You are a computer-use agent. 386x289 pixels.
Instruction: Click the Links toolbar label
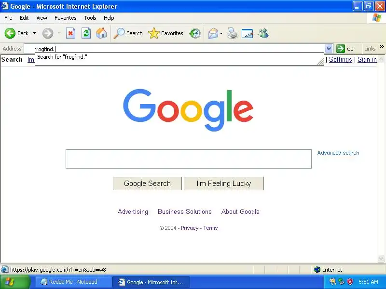click(x=370, y=49)
